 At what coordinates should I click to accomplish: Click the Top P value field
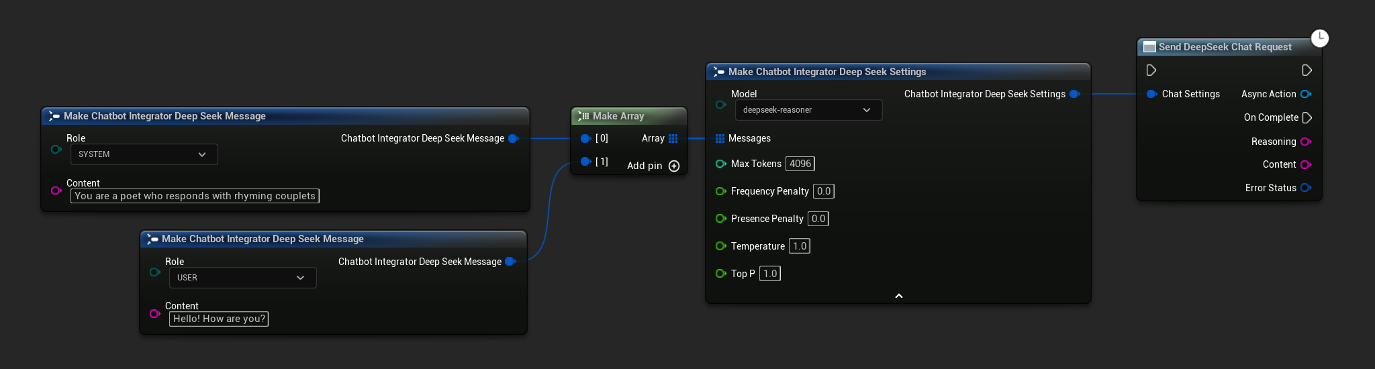click(769, 274)
